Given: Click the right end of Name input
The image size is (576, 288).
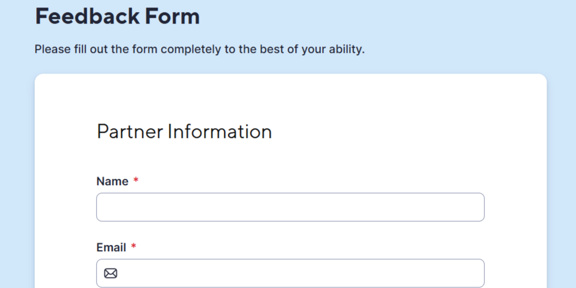Looking at the screenshot, I should point(472,207).
